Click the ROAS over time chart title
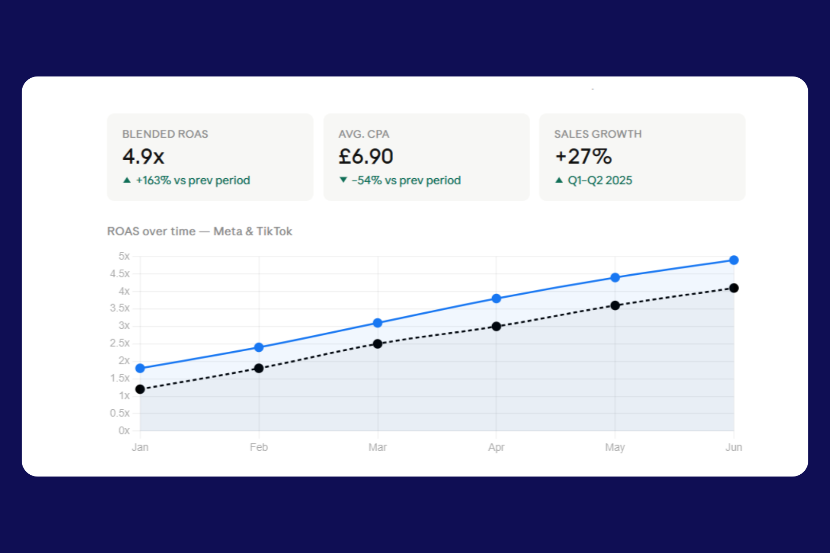Image resolution: width=830 pixels, height=553 pixels. (200, 231)
